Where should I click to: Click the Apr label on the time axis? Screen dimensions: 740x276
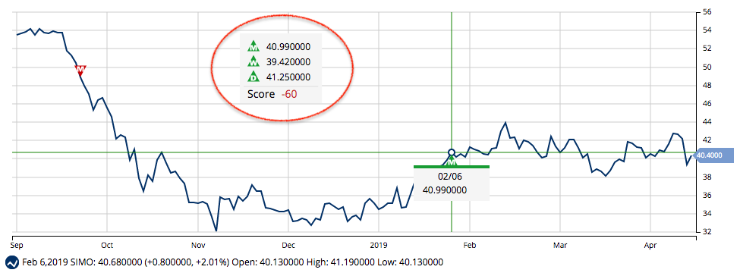[650, 246]
